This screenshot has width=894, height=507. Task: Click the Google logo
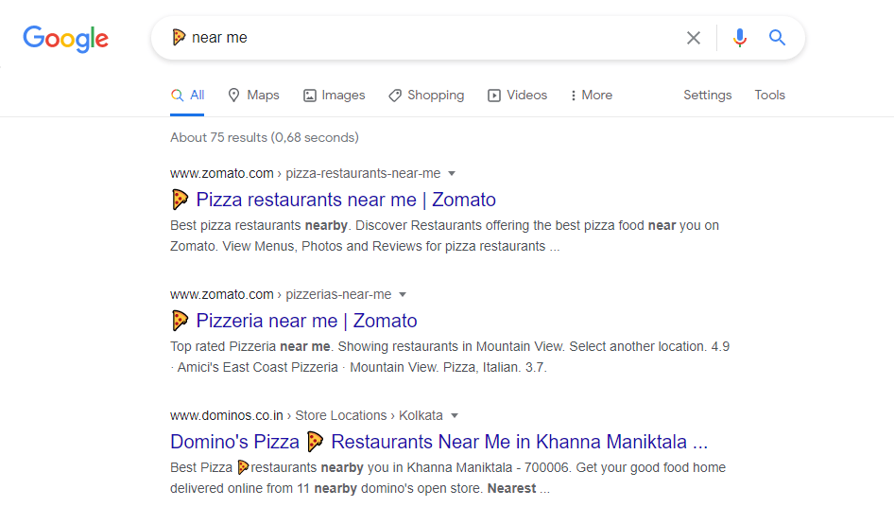[x=65, y=39]
